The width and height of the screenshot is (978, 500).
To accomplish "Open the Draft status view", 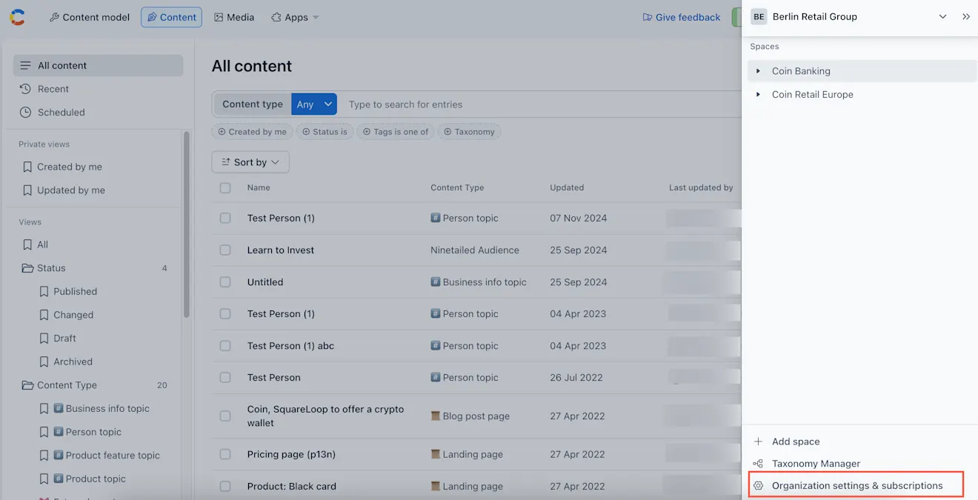I will (64, 339).
